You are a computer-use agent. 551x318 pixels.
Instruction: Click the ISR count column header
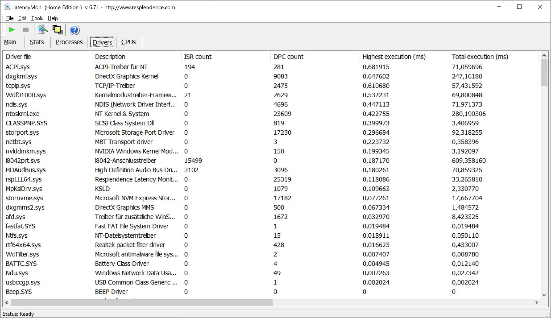197,57
